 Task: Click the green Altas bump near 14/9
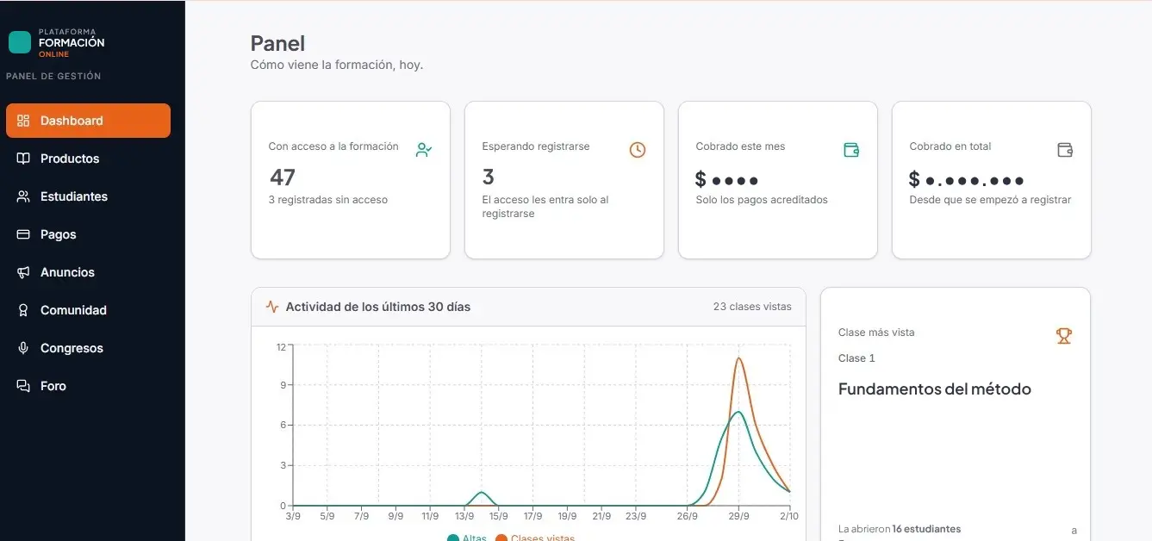482,493
